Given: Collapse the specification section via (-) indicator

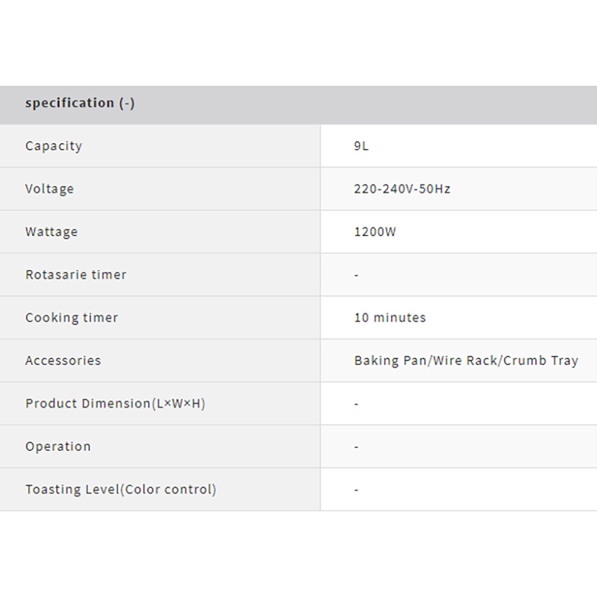Looking at the screenshot, I should [x=127, y=103].
